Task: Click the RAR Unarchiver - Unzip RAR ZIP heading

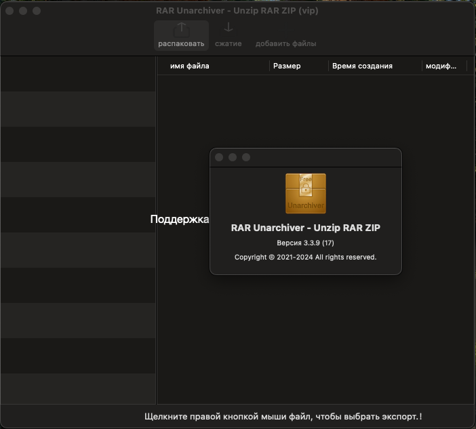Action: tap(305, 228)
